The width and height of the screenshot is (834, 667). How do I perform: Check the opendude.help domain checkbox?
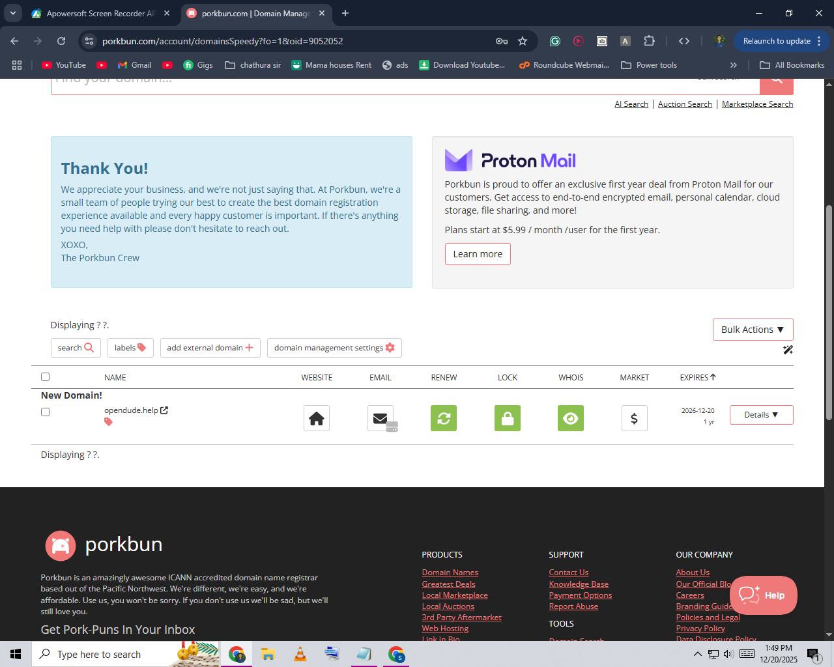[x=45, y=412]
